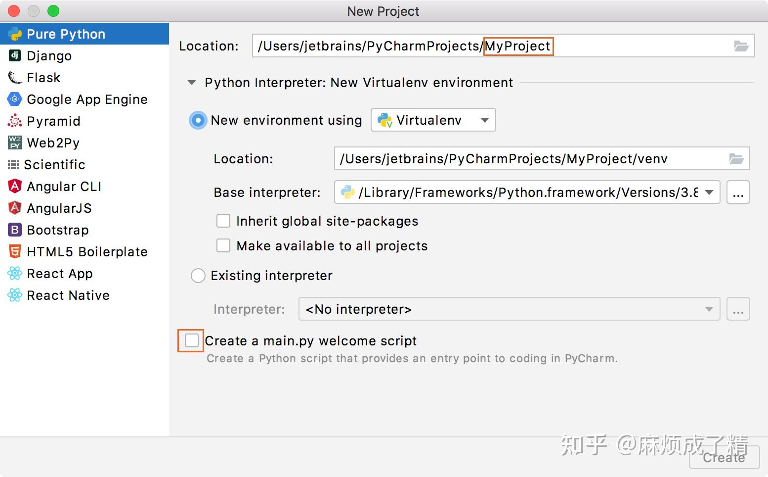The image size is (768, 477).
Task: Check Make available to all projects
Action: coord(223,245)
